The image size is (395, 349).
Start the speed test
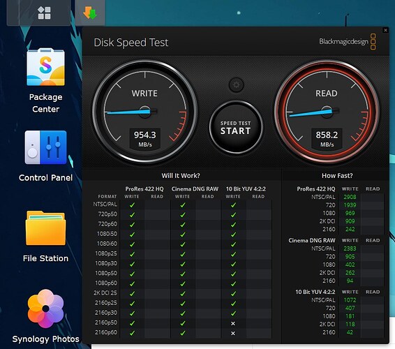pyautogui.click(x=236, y=128)
